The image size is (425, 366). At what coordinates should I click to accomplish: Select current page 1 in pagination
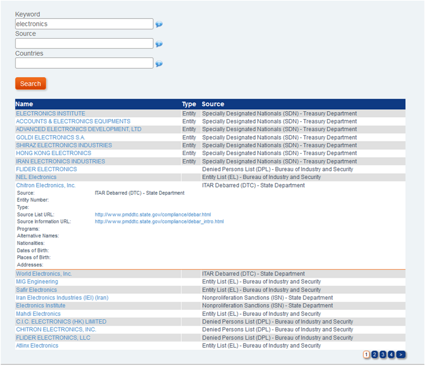(x=366, y=354)
